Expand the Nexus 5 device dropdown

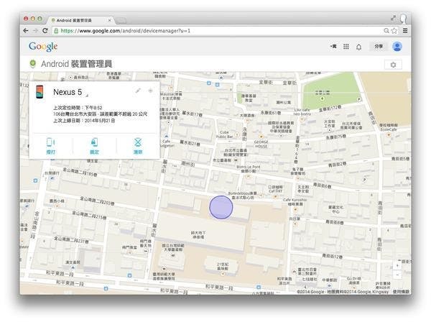point(87,94)
